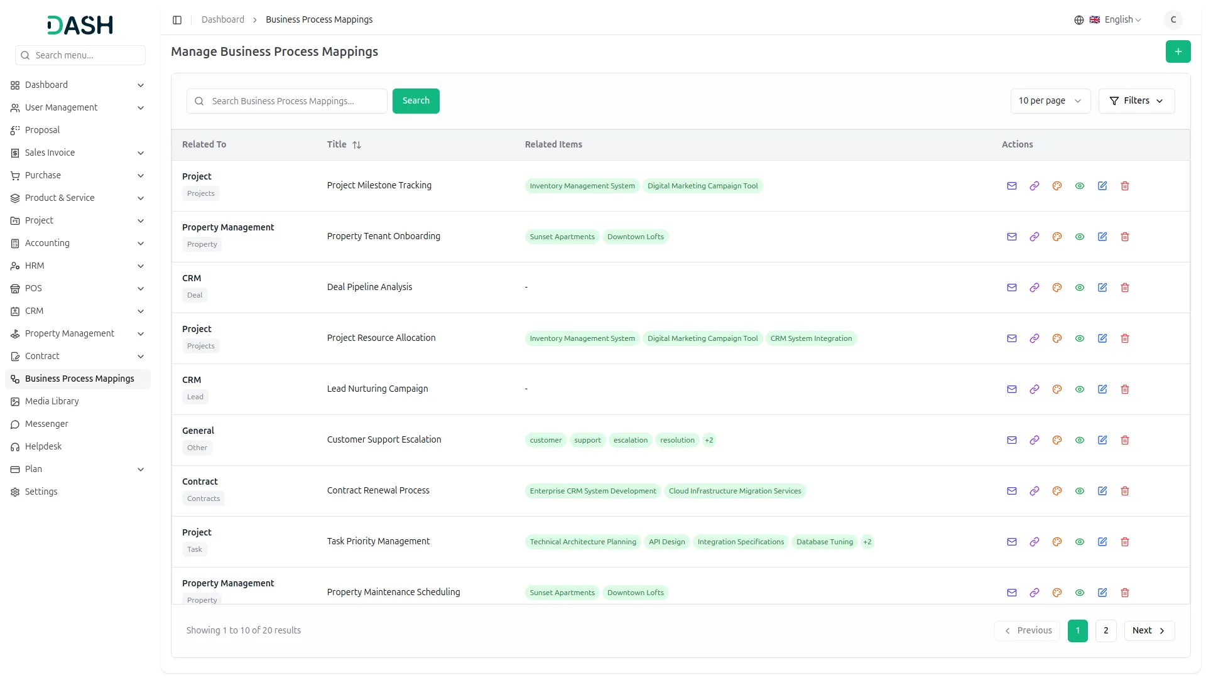Add a new business process mapping
Screen dimensions: 1206x678
(1177, 51)
